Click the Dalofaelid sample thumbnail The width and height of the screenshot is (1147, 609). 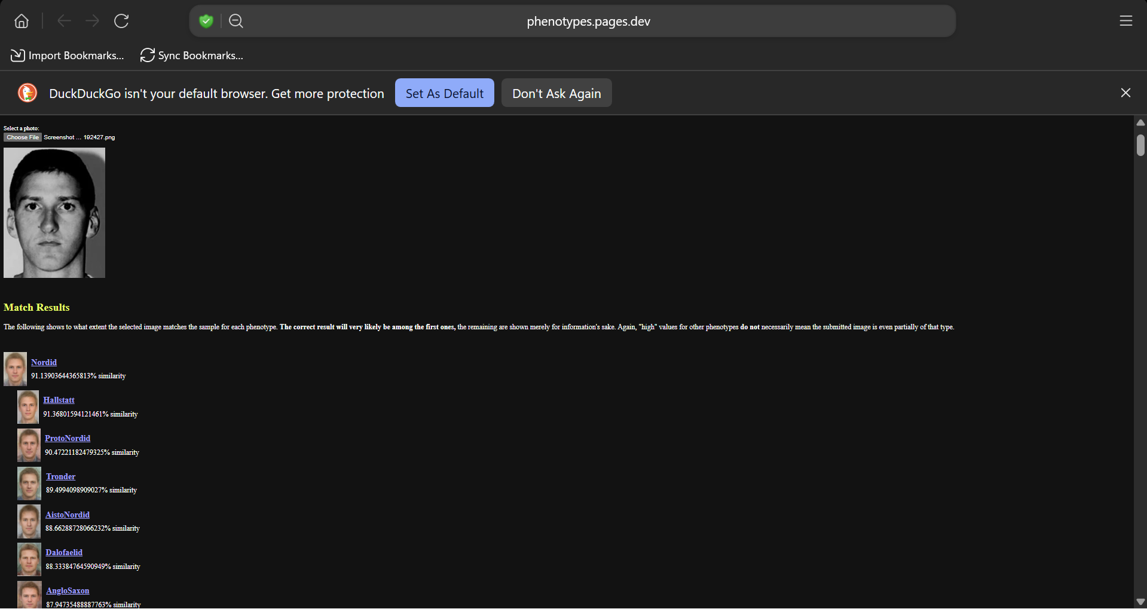[29, 559]
